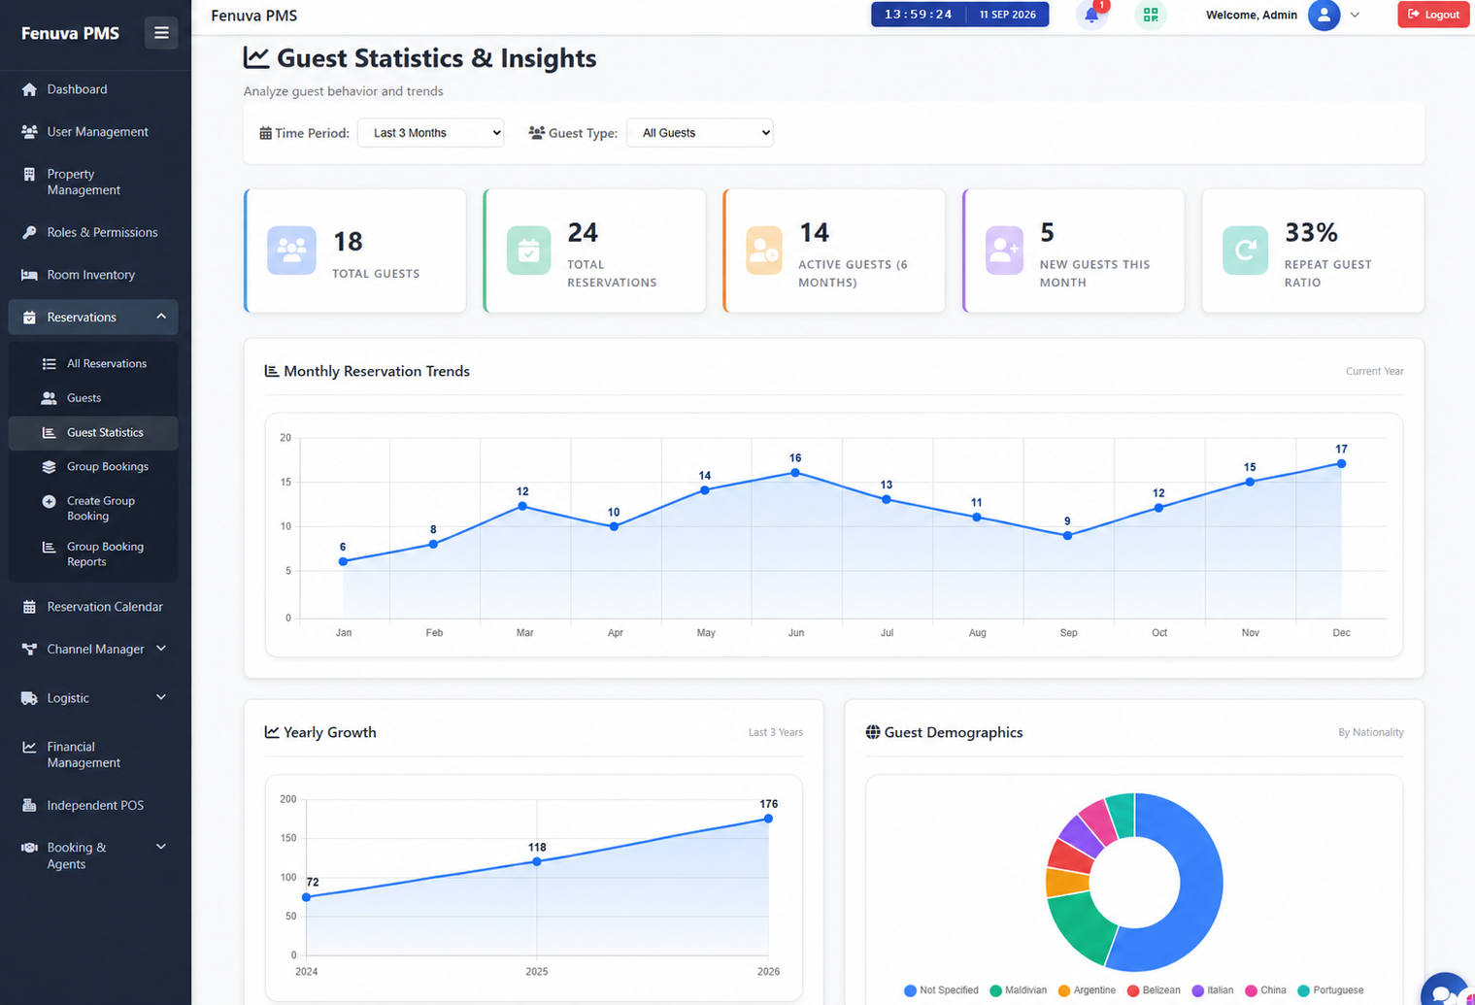The height and width of the screenshot is (1005, 1475).
Task: Click the Admin user avatar icon
Action: (x=1324, y=15)
